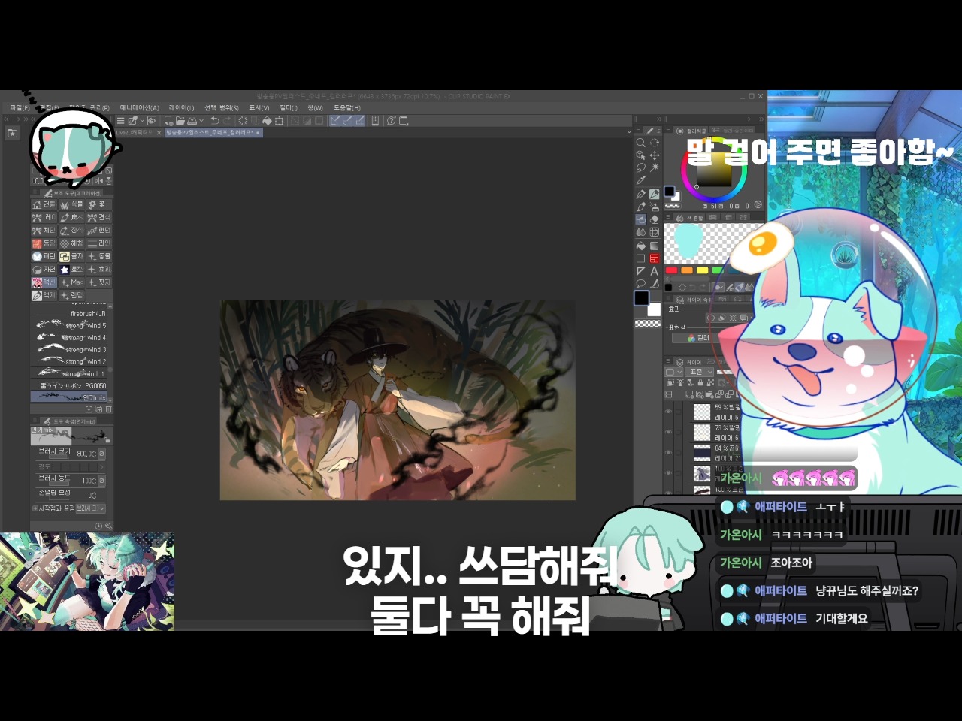Viewport: 962px width, 721px height.
Task: Open the 레이어(L) menu
Action: click(181, 108)
